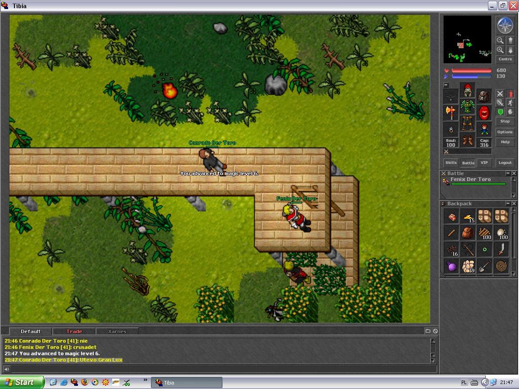Click the Logout button
Image resolution: width=519 pixels, height=389 pixels.
point(505,163)
